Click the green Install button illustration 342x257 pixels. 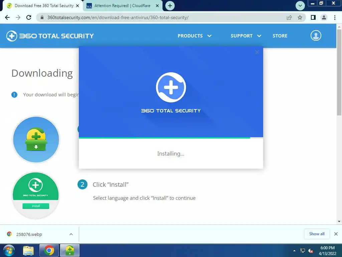coord(36,206)
